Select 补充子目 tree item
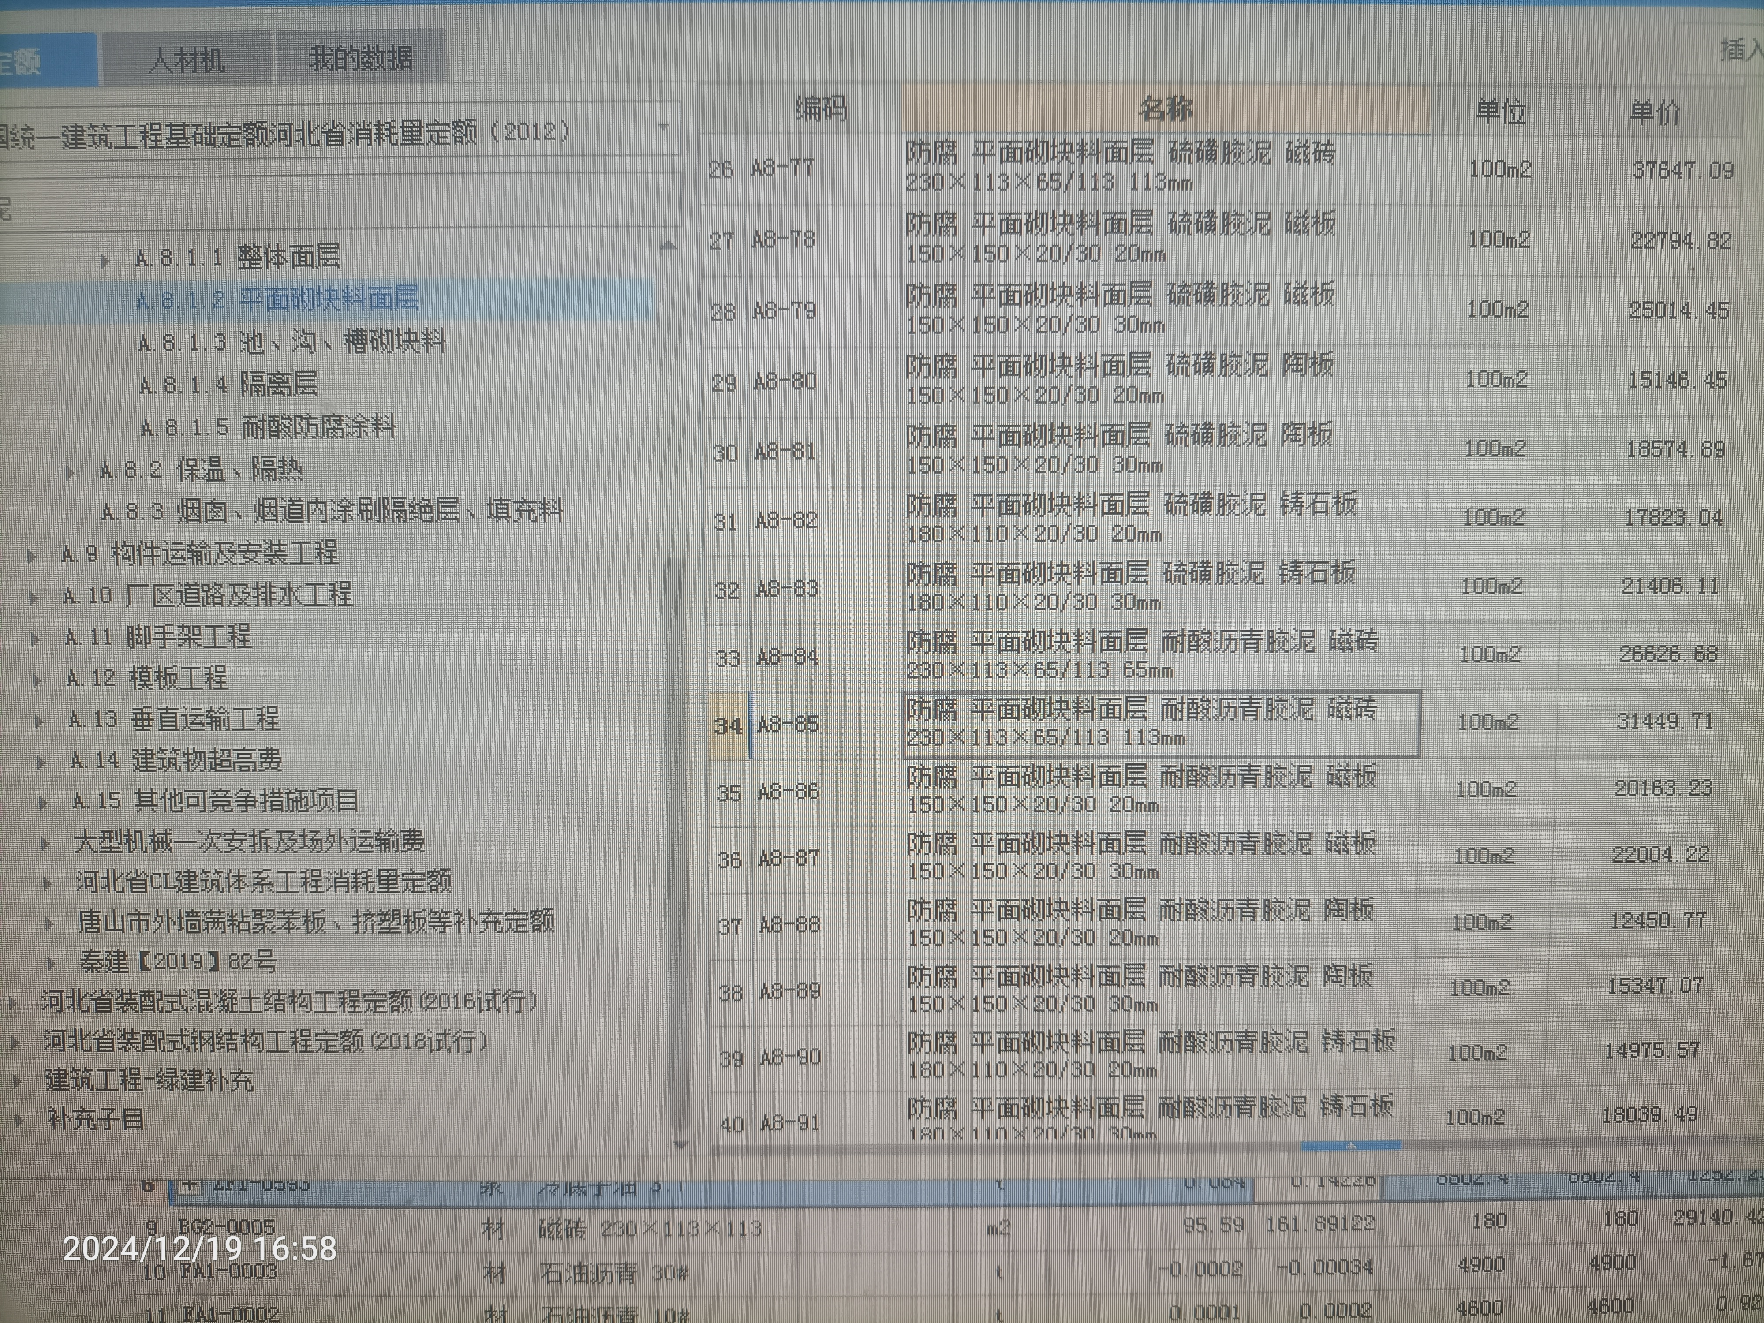The image size is (1764, 1323). coord(96,1119)
